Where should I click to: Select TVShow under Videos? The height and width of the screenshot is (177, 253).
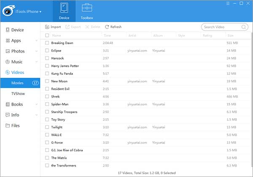point(17,94)
